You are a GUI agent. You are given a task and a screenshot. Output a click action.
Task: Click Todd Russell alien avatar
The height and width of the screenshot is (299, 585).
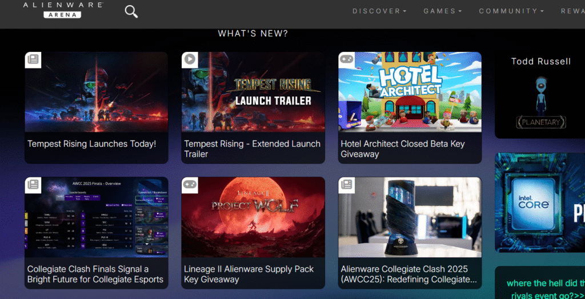click(x=541, y=96)
